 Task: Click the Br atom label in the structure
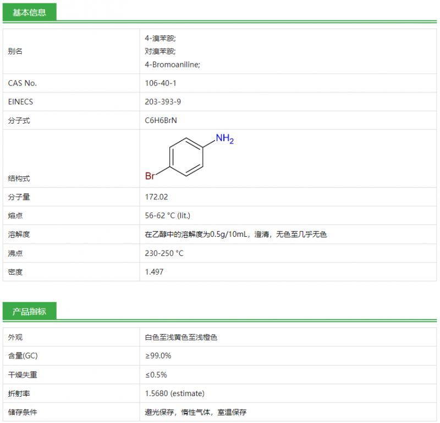point(150,176)
